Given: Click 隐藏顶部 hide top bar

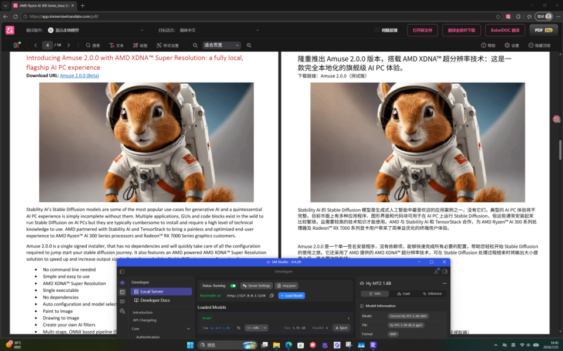Looking at the screenshot, I should pos(539,45).
